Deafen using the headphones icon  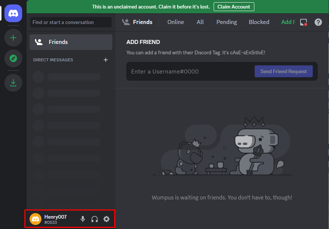[x=95, y=219]
